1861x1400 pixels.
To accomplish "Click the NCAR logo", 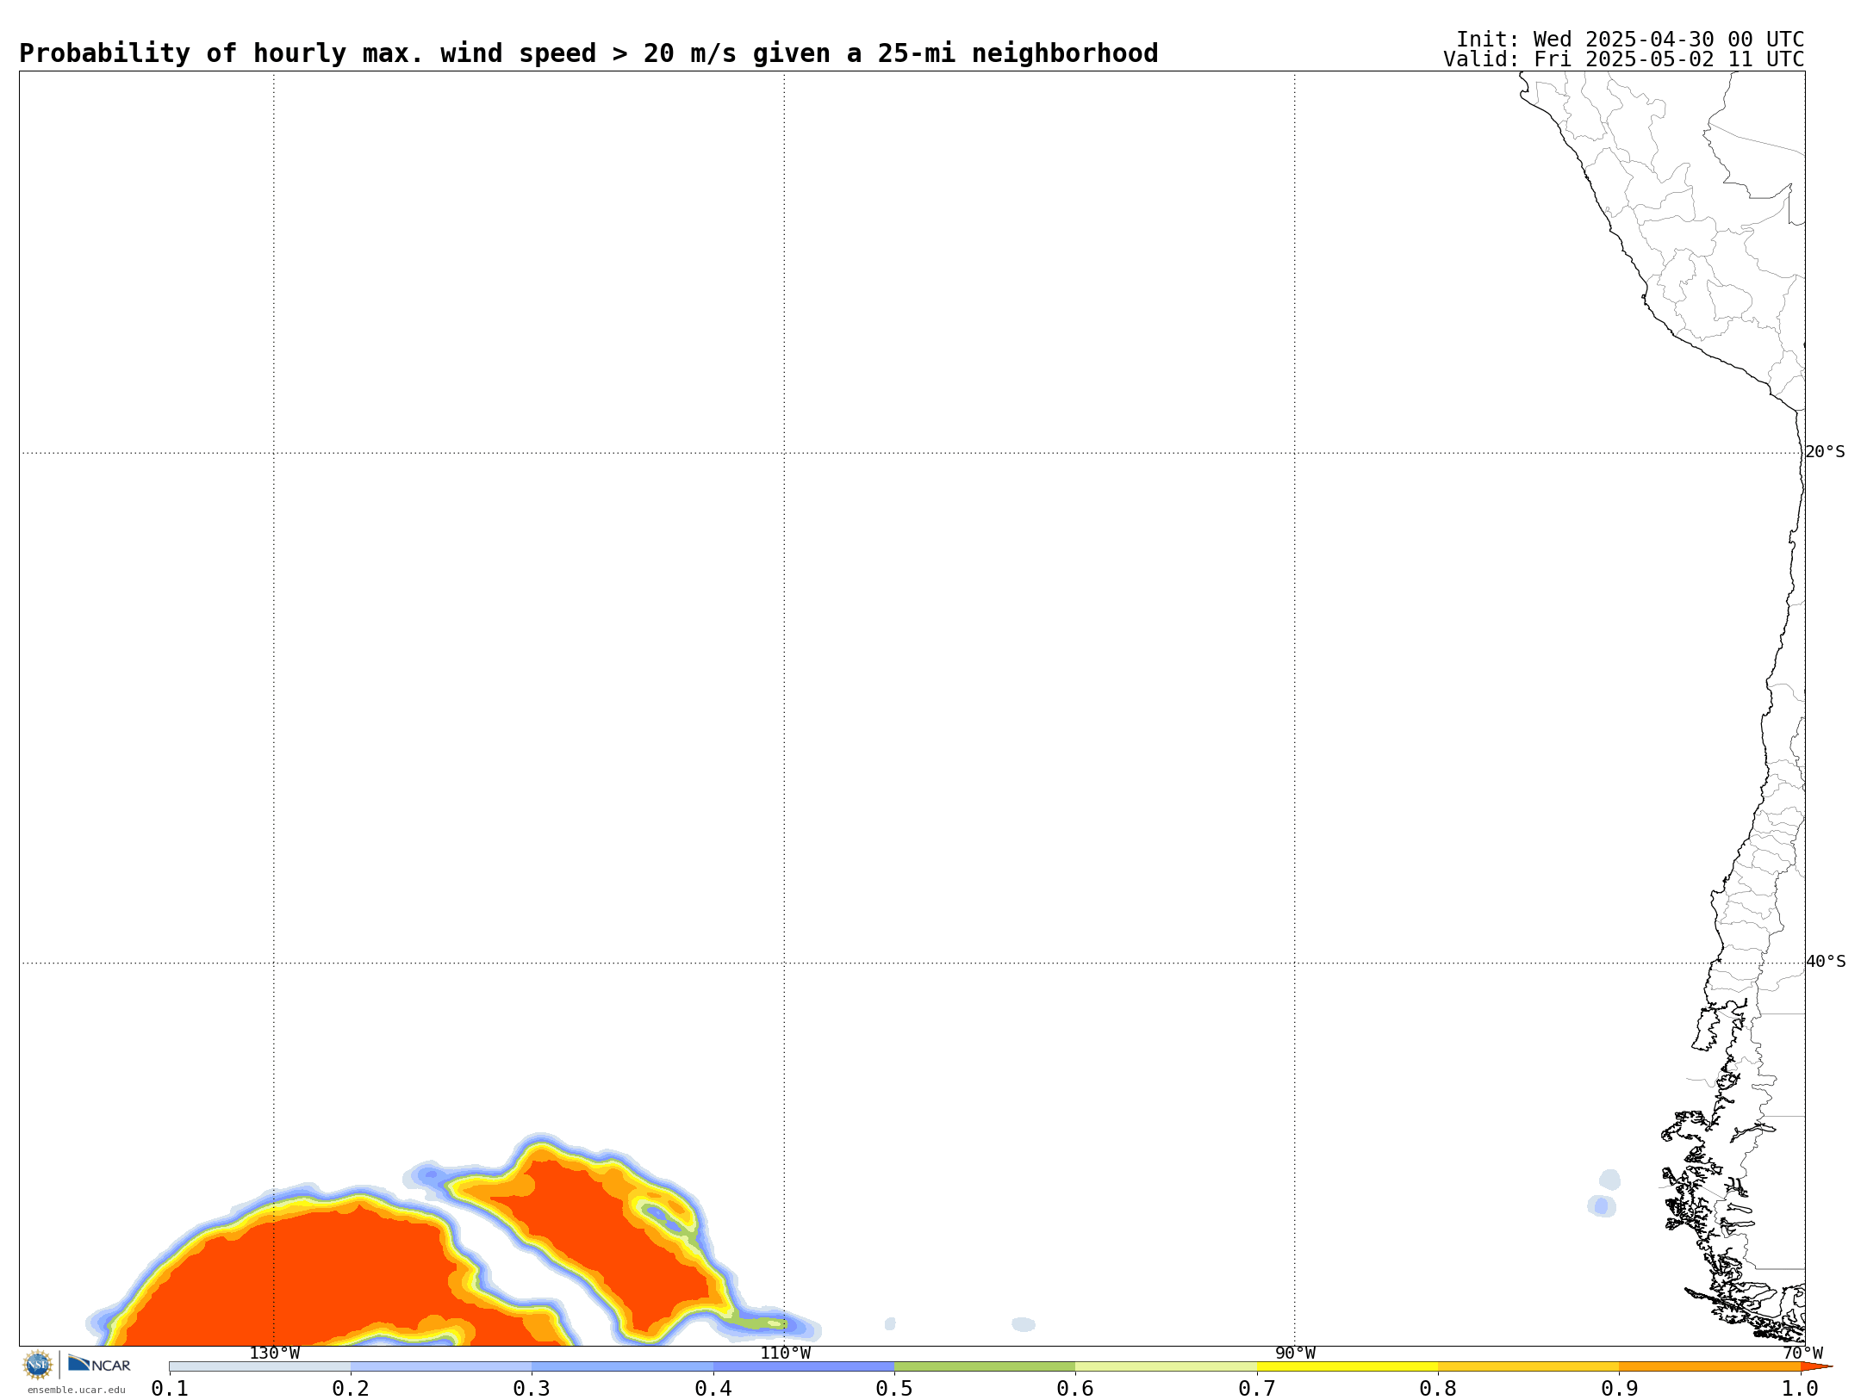I will point(99,1364).
